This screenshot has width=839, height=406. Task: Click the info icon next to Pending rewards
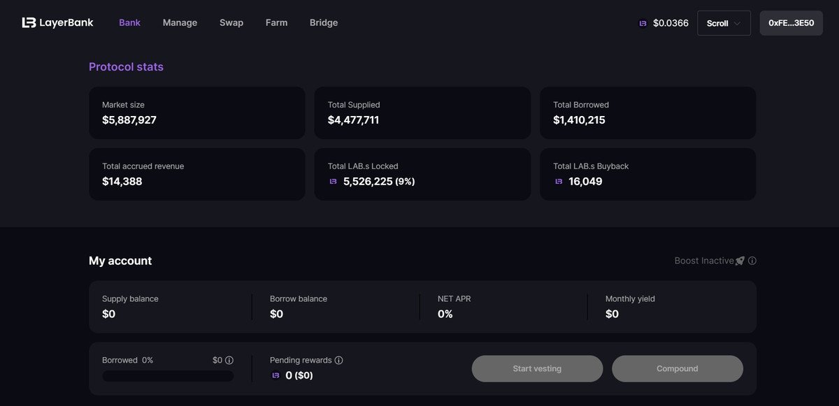(x=338, y=361)
